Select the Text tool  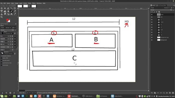(11, 14)
